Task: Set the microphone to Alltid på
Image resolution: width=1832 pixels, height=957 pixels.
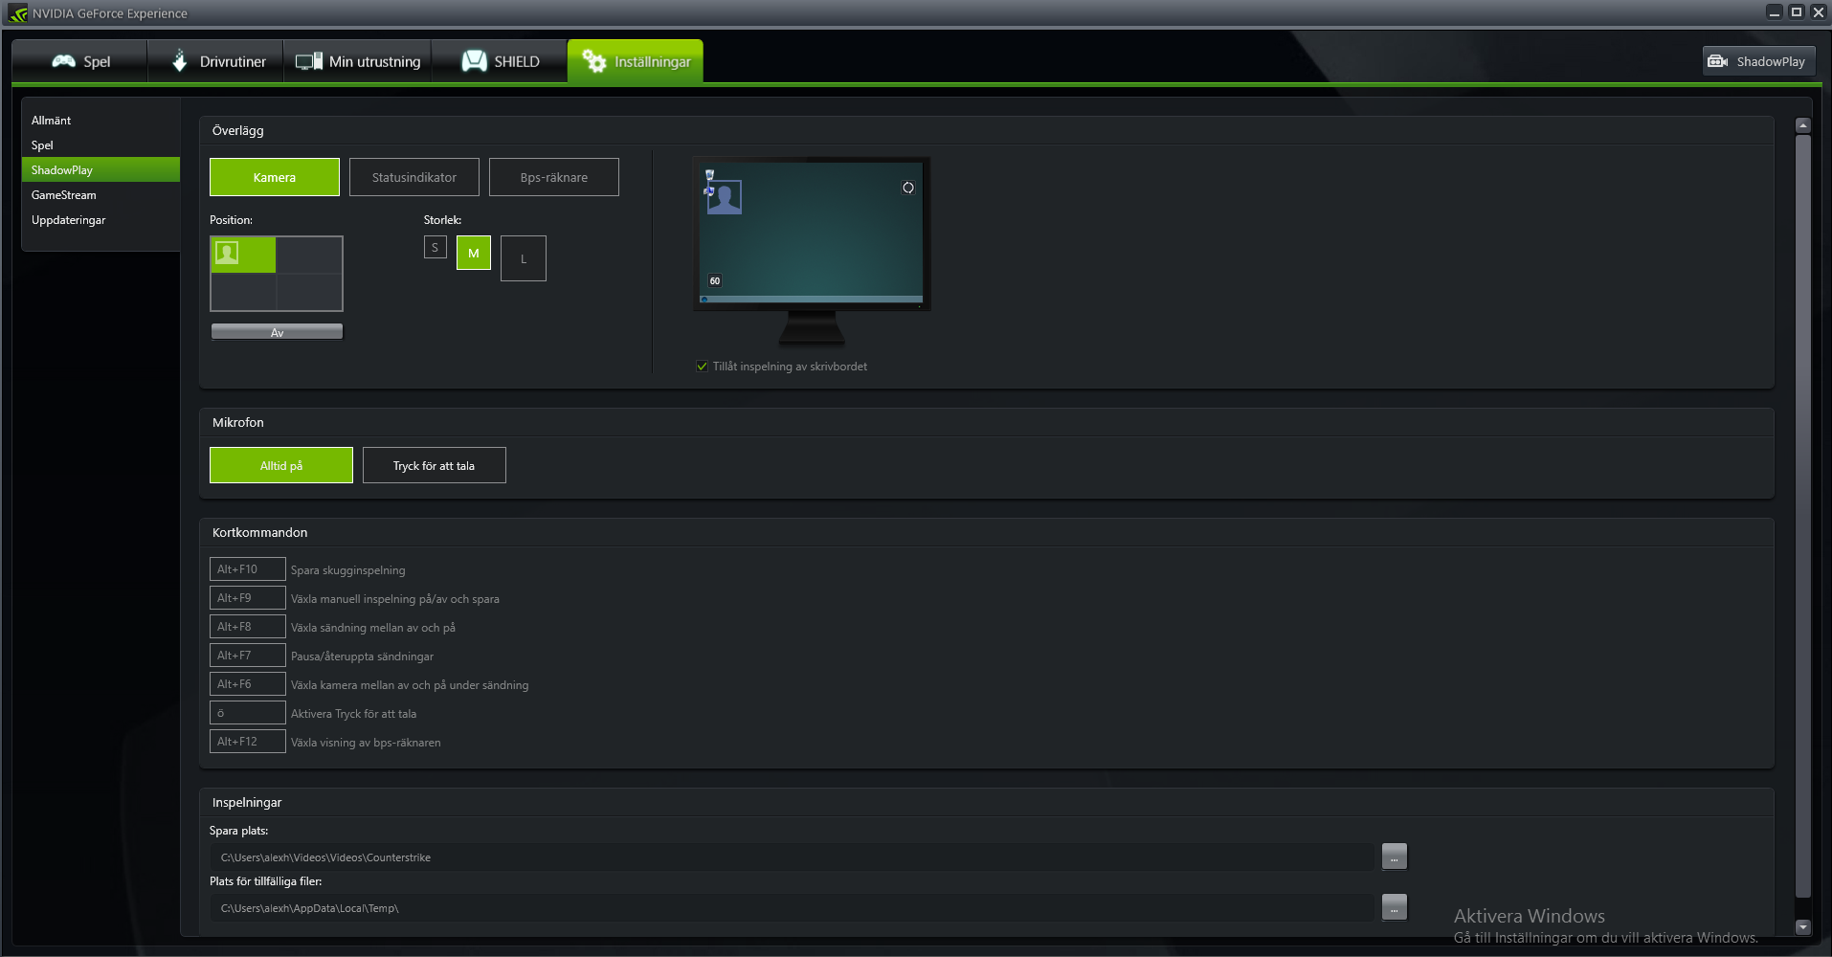Action: [281, 465]
